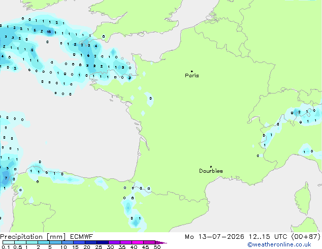
Task: Click the legend scale label '25'
Action: [x=99, y=247]
